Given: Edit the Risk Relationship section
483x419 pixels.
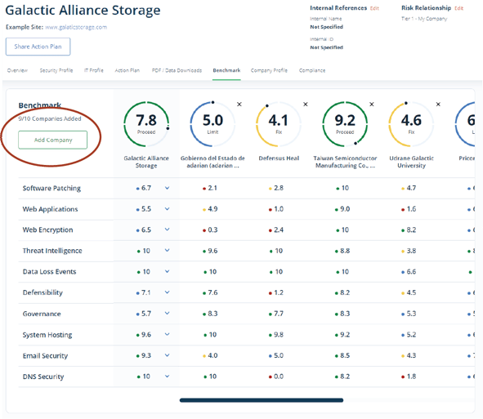Looking at the screenshot, I should tap(458, 8).
